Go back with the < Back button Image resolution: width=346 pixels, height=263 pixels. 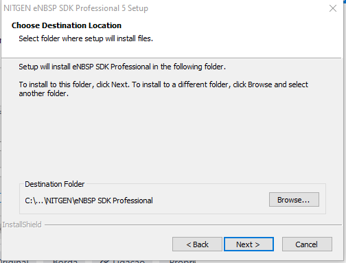click(x=197, y=244)
